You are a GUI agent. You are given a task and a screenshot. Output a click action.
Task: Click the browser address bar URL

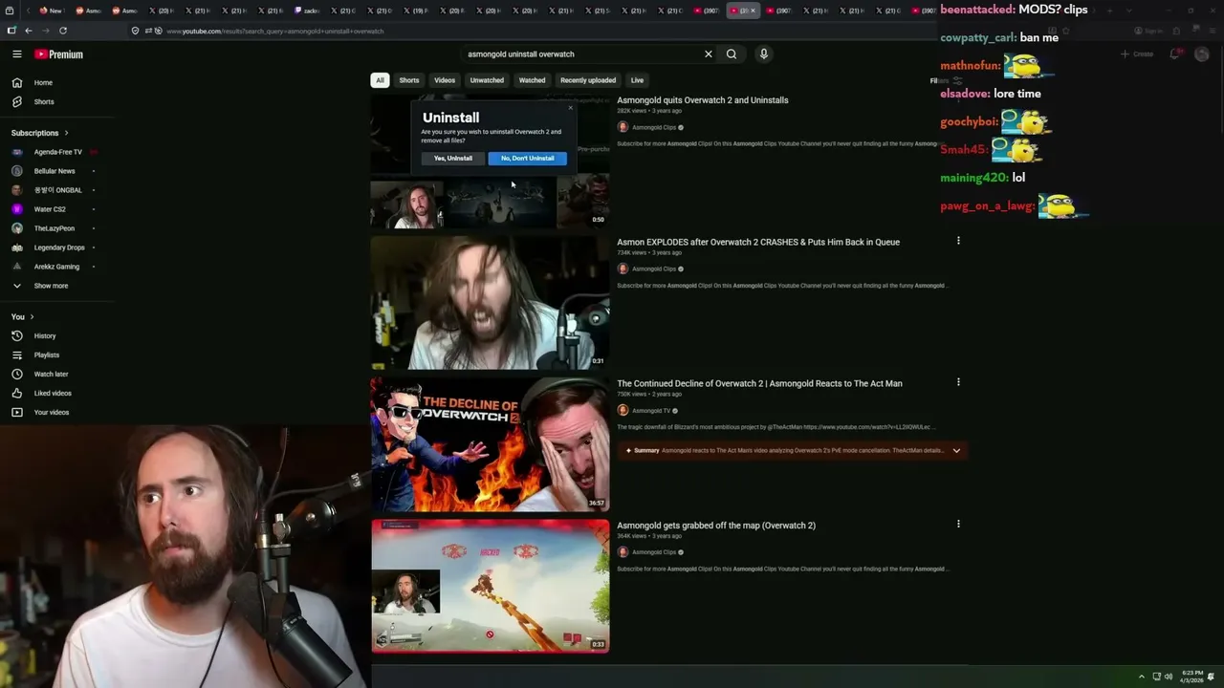[275, 31]
